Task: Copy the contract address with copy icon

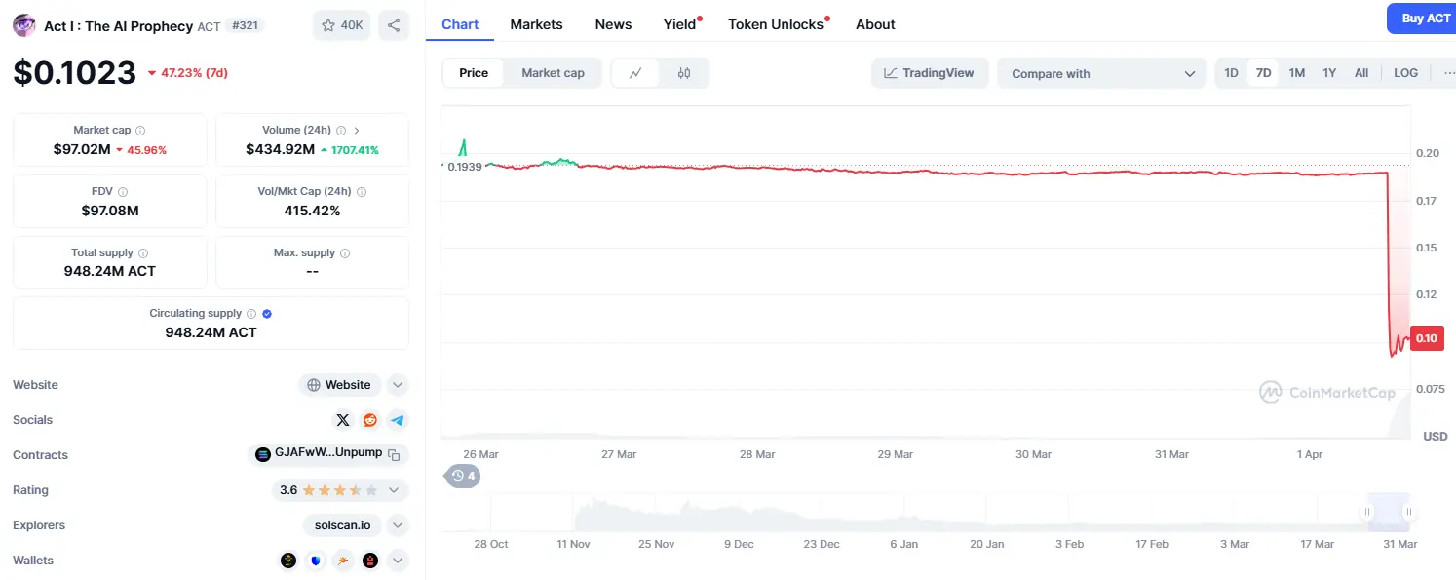Action: pyautogui.click(x=394, y=454)
